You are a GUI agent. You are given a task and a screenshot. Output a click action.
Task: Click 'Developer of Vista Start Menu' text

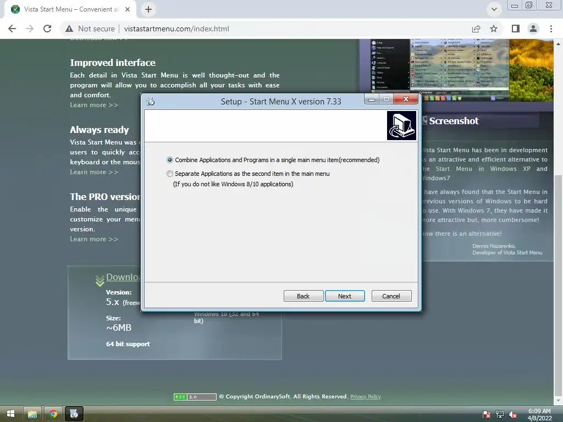tap(507, 253)
